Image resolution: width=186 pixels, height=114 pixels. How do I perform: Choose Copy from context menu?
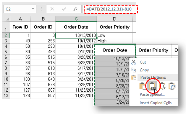pyautogui.click(x=144, y=70)
